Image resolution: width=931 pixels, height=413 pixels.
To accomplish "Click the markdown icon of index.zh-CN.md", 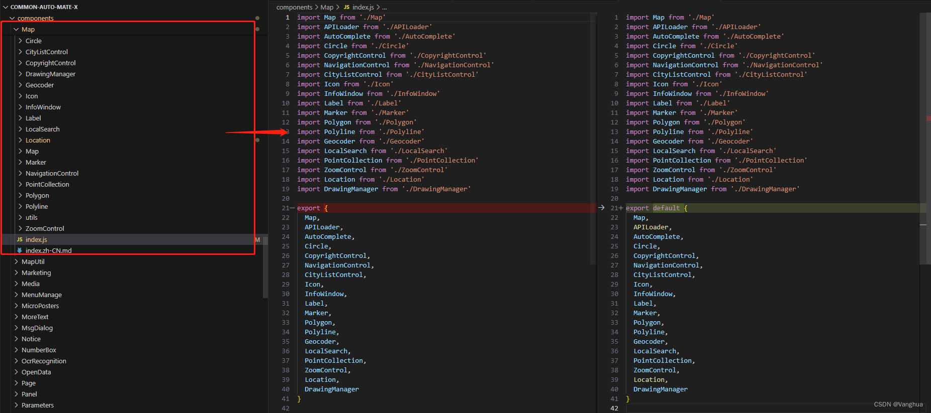I will tap(20, 250).
